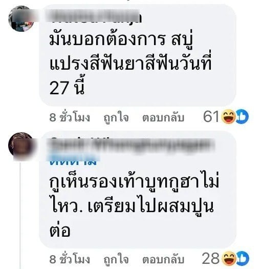The image size is (262, 269).
Task: Open the blurred name above the second comment
Action: [132, 146]
